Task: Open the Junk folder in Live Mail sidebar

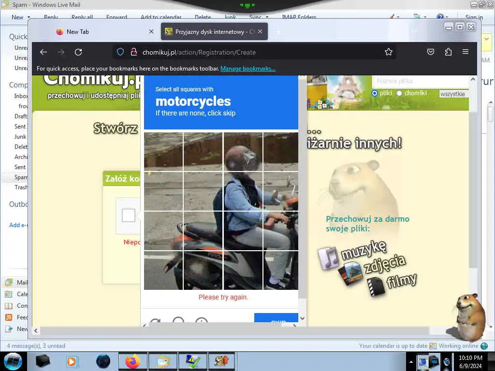Action: [x=20, y=137]
